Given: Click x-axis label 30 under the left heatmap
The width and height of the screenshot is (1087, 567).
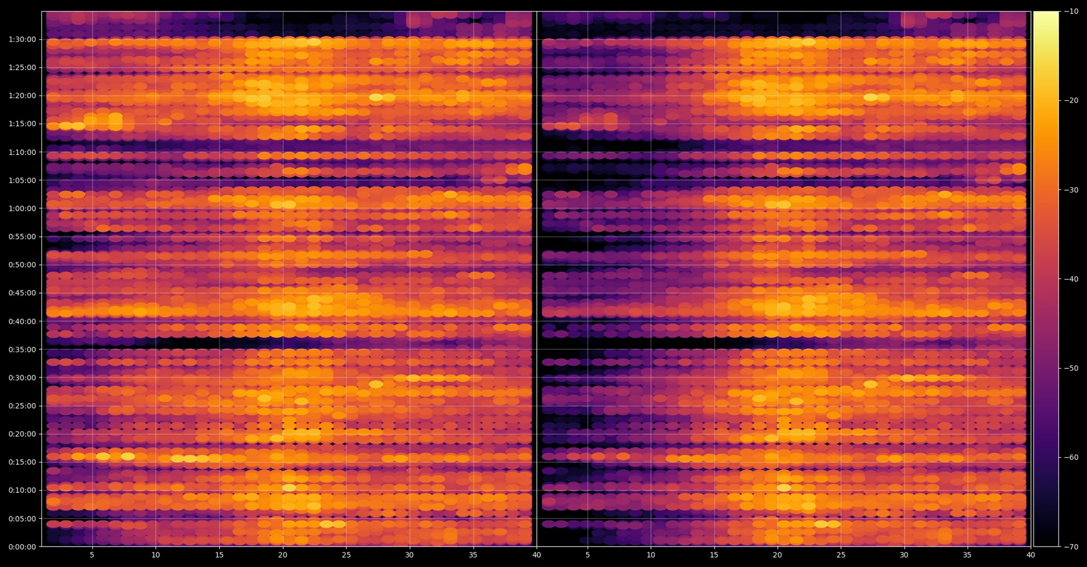Looking at the screenshot, I should (409, 555).
